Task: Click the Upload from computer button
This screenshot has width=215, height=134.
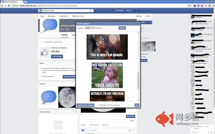Action: 85,105
